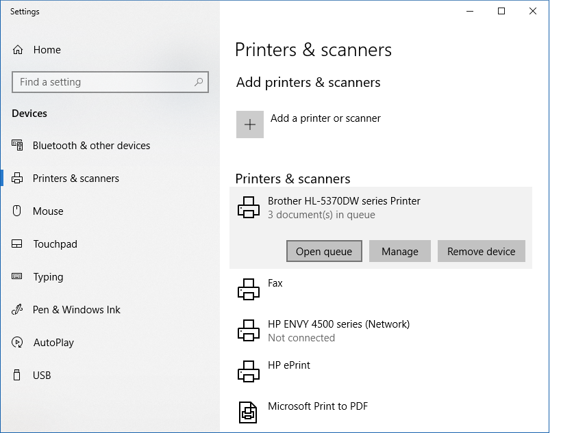561x433 pixels.
Task: Open the Printers & scanners sidebar section
Action: coord(76,179)
